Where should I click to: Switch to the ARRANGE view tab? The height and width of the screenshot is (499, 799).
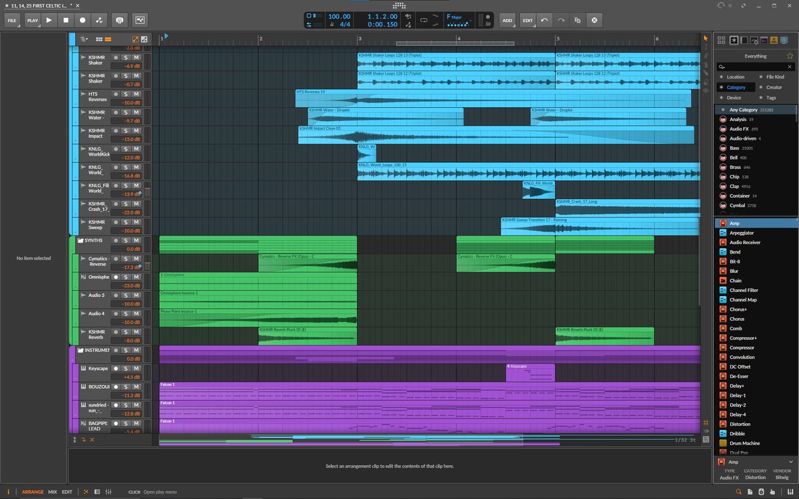pyautogui.click(x=33, y=492)
